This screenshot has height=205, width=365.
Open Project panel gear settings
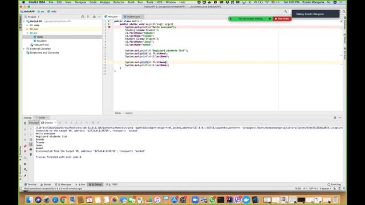tap(94, 17)
